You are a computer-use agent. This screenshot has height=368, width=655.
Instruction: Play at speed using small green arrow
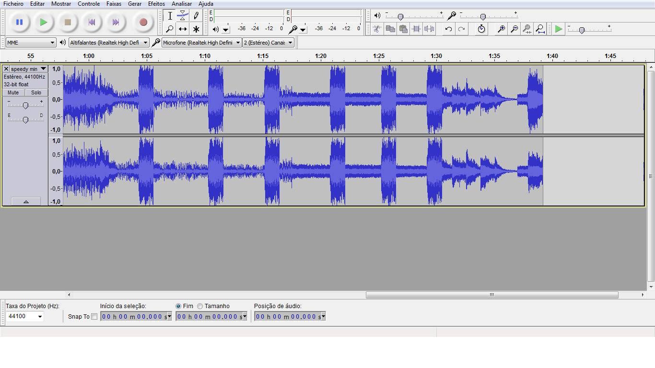coord(559,29)
